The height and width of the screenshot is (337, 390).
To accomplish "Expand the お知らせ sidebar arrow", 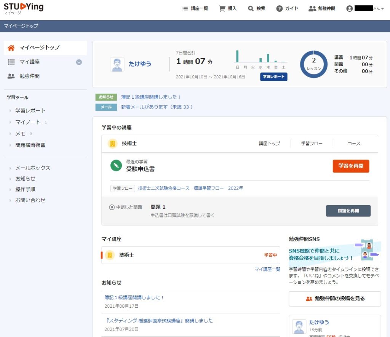I will [x=10, y=179].
